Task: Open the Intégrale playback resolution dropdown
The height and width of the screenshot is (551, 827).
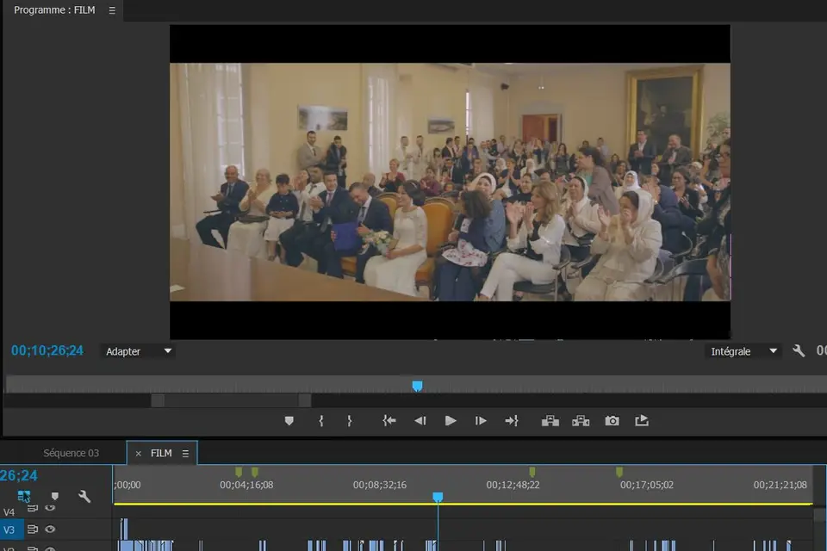Action: [x=743, y=351]
